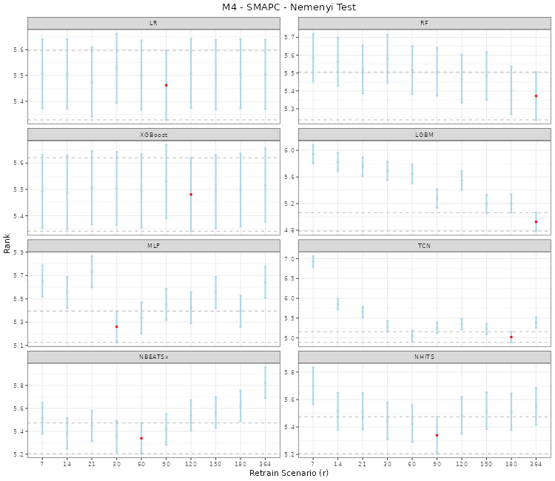The image size is (555, 481).
Task: Select the MLP panel header strip
Action: 154,246
